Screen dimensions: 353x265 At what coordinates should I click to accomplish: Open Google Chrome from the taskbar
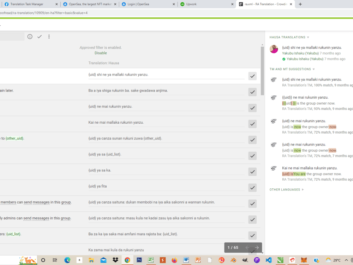pos(127,260)
